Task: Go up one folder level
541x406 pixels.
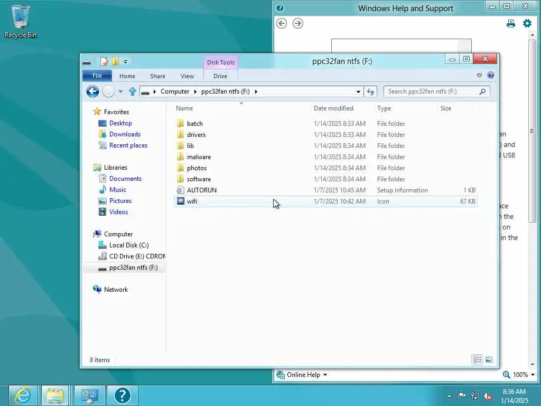Action: pyautogui.click(x=132, y=91)
